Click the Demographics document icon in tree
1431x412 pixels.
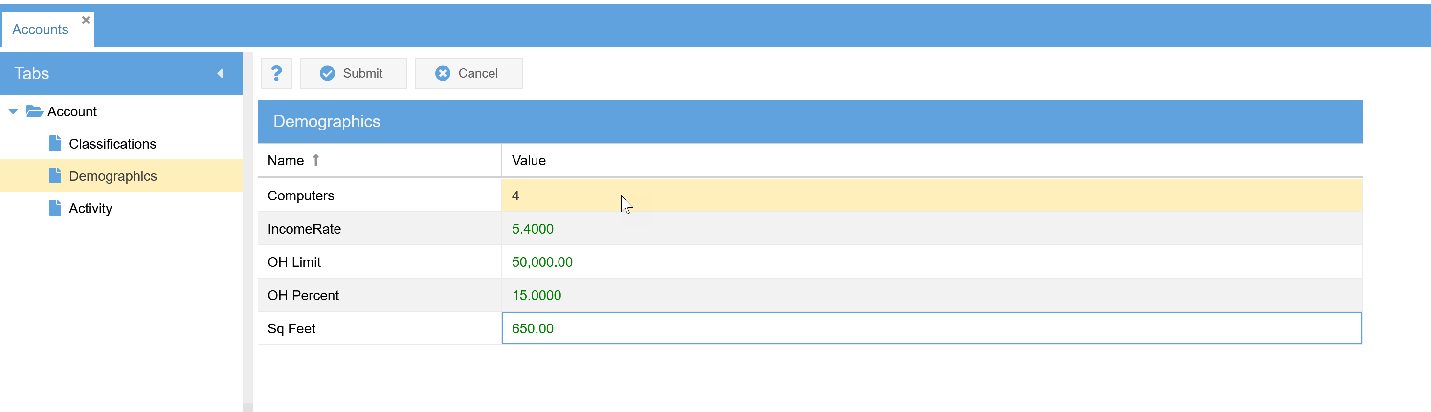coord(55,176)
